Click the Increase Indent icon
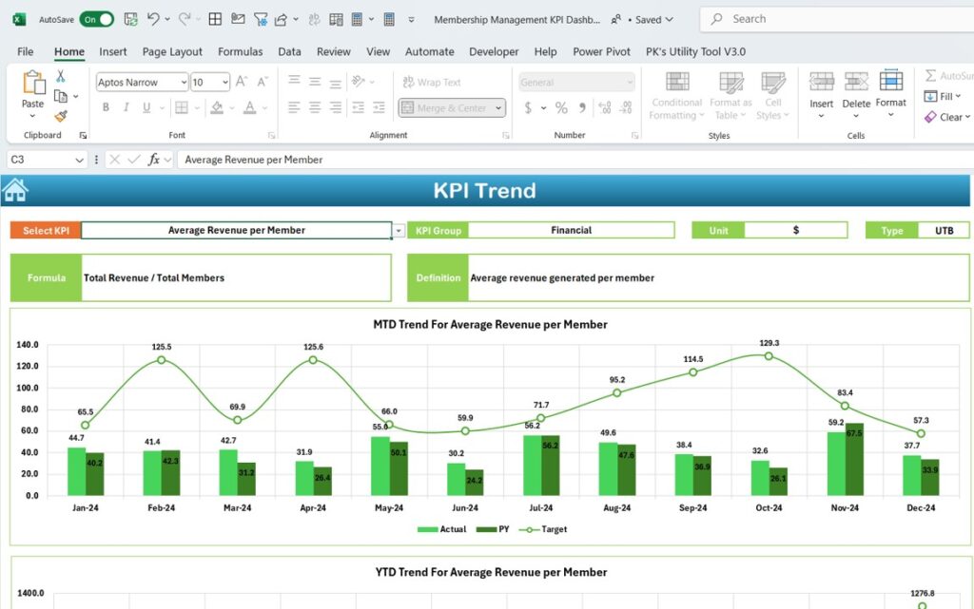The image size is (974, 609). click(x=379, y=107)
